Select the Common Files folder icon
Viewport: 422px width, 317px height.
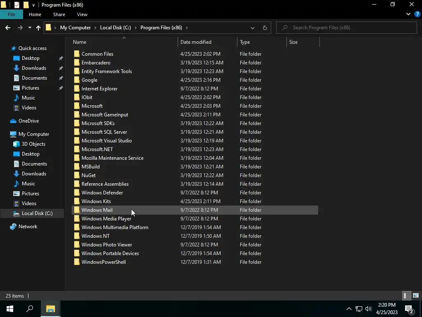click(x=77, y=54)
